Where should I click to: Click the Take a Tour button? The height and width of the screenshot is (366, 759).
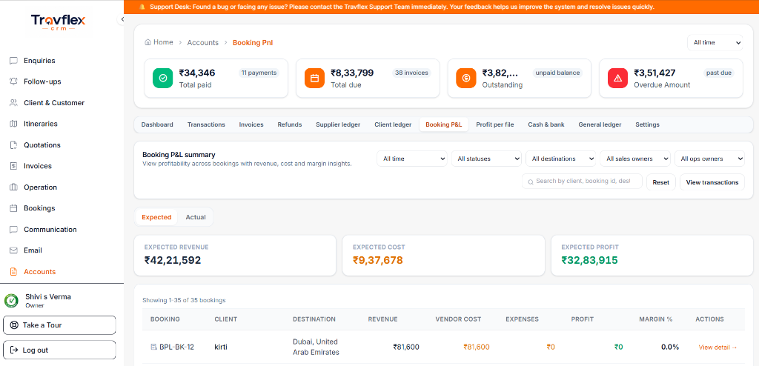pos(59,325)
